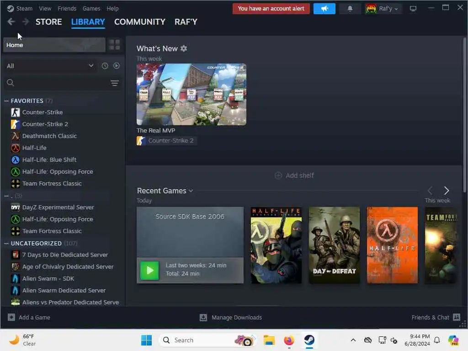468x351 pixels.
Task: Switch to STORE tab
Action: click(48, 22)
